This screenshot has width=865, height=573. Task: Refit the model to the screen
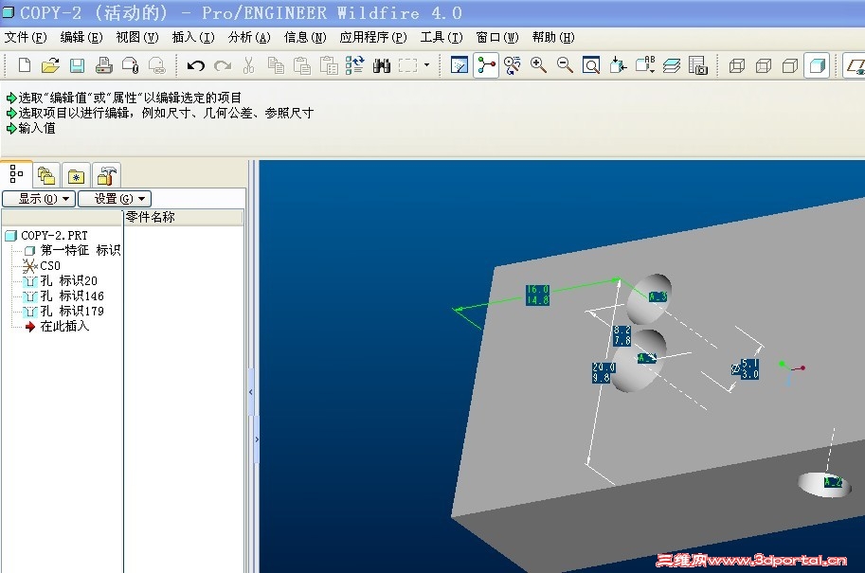(591, 65)
